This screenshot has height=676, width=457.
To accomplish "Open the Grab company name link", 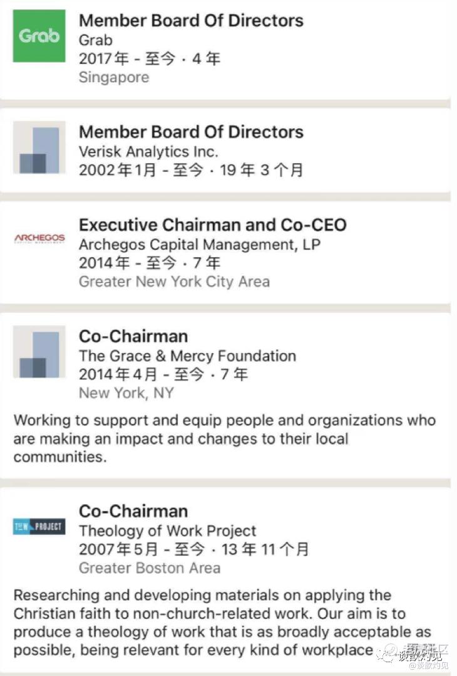I will (96, 40).
